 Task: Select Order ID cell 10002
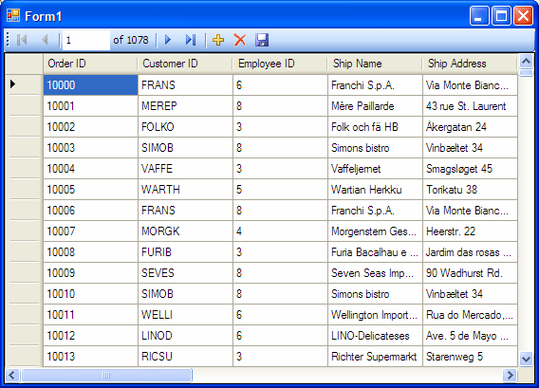(90, 127)
